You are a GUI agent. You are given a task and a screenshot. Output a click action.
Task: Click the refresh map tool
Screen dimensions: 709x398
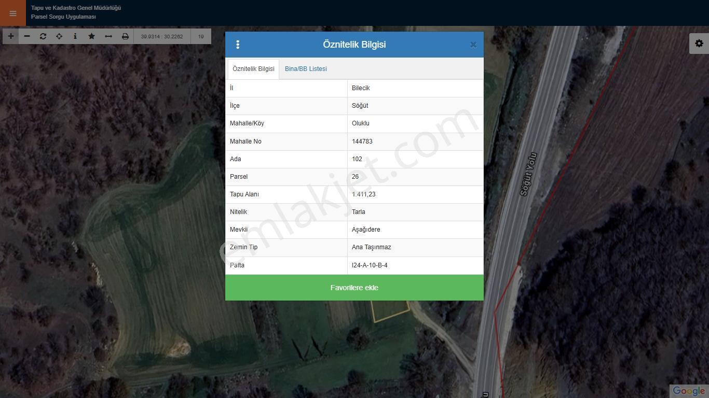pos(43,36)
